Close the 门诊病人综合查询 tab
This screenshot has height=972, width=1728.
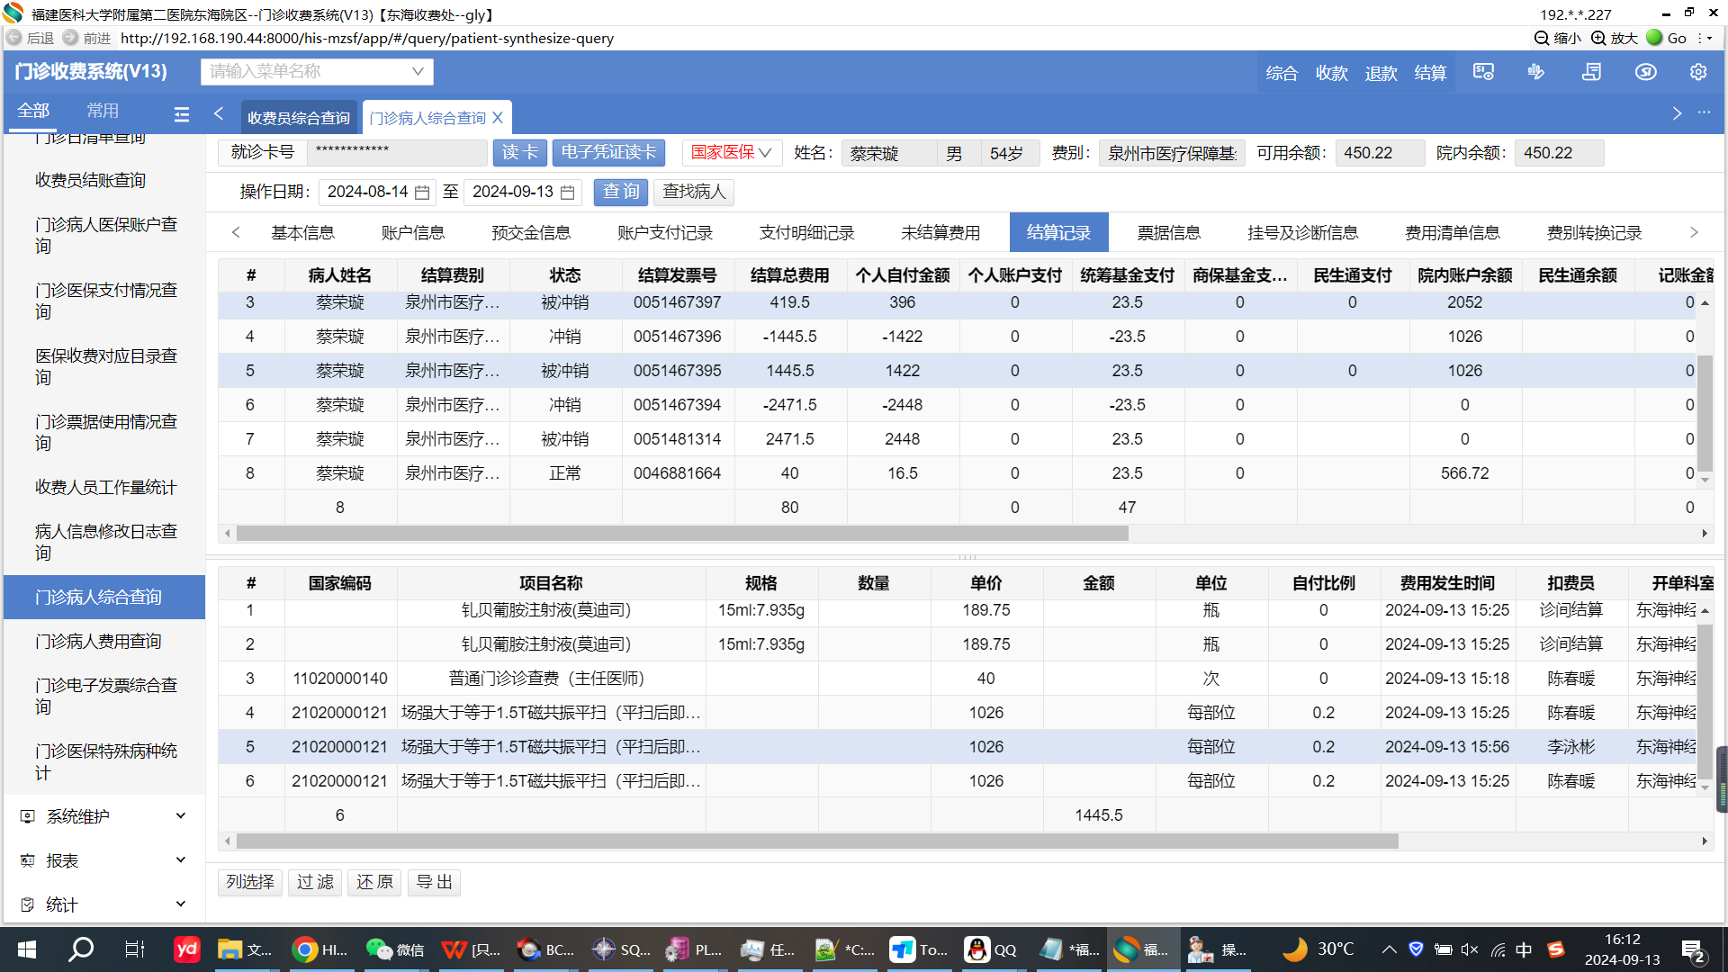pos(498,118)
